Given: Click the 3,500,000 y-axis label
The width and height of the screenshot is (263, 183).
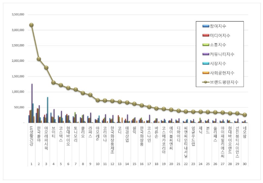Looking at the screenshot, I should [18, 14].
